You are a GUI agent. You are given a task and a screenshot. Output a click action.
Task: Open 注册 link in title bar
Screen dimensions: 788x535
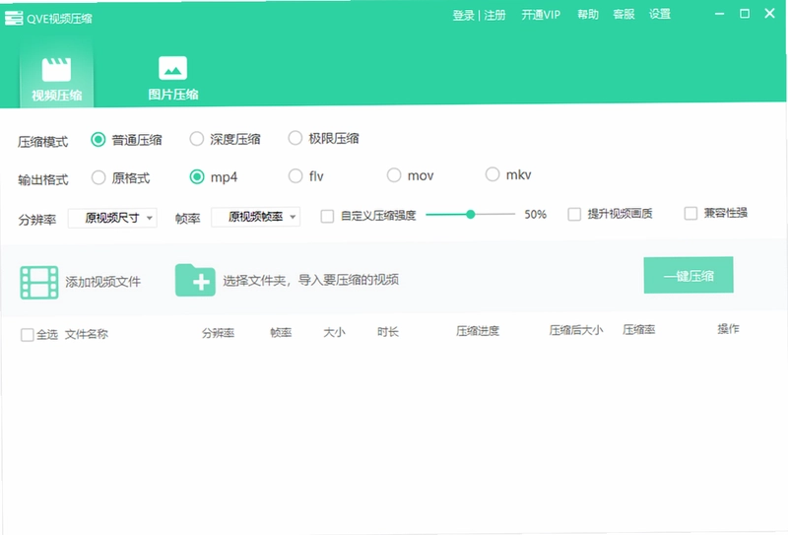494,15
